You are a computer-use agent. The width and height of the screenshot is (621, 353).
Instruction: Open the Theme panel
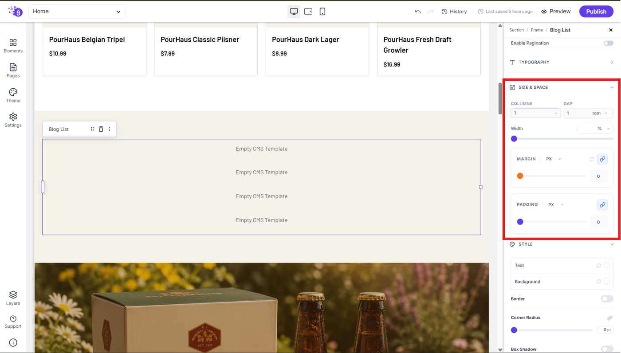(x=13, y=95)
